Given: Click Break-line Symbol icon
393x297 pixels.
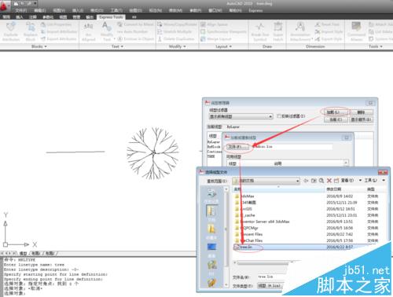Looking at the screenshot, I should [x=260, y=31].
